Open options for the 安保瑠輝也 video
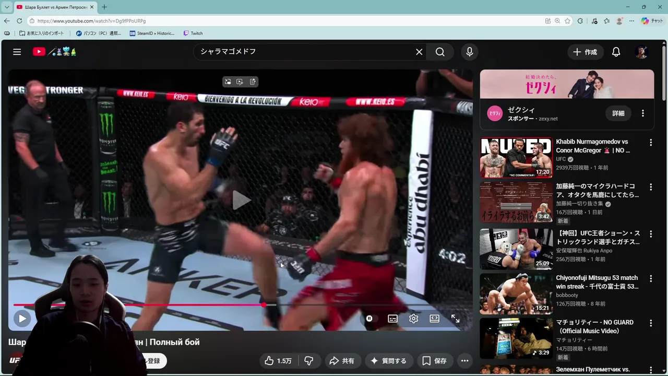Image resolution: width=668 pixels, height=376 pixels. coord(651,233)
